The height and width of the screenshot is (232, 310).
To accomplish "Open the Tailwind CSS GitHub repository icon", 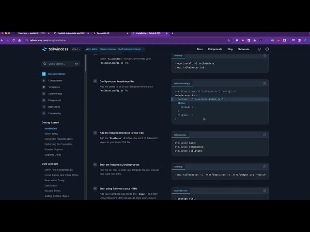I will pyautogui.click(x=267, y=49).
